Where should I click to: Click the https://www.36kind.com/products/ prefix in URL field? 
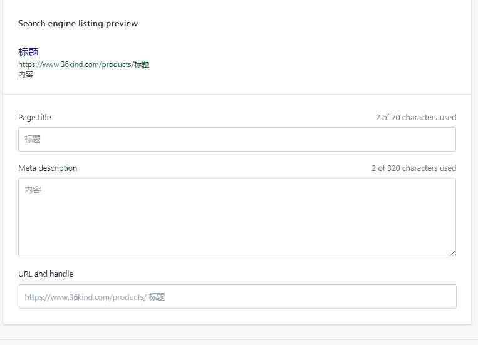point(85,297)
